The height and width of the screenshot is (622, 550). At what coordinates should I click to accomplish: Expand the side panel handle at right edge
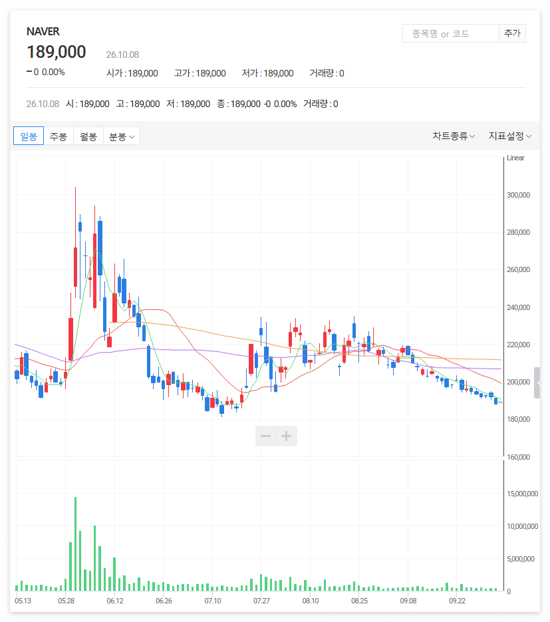pos(537,383)
